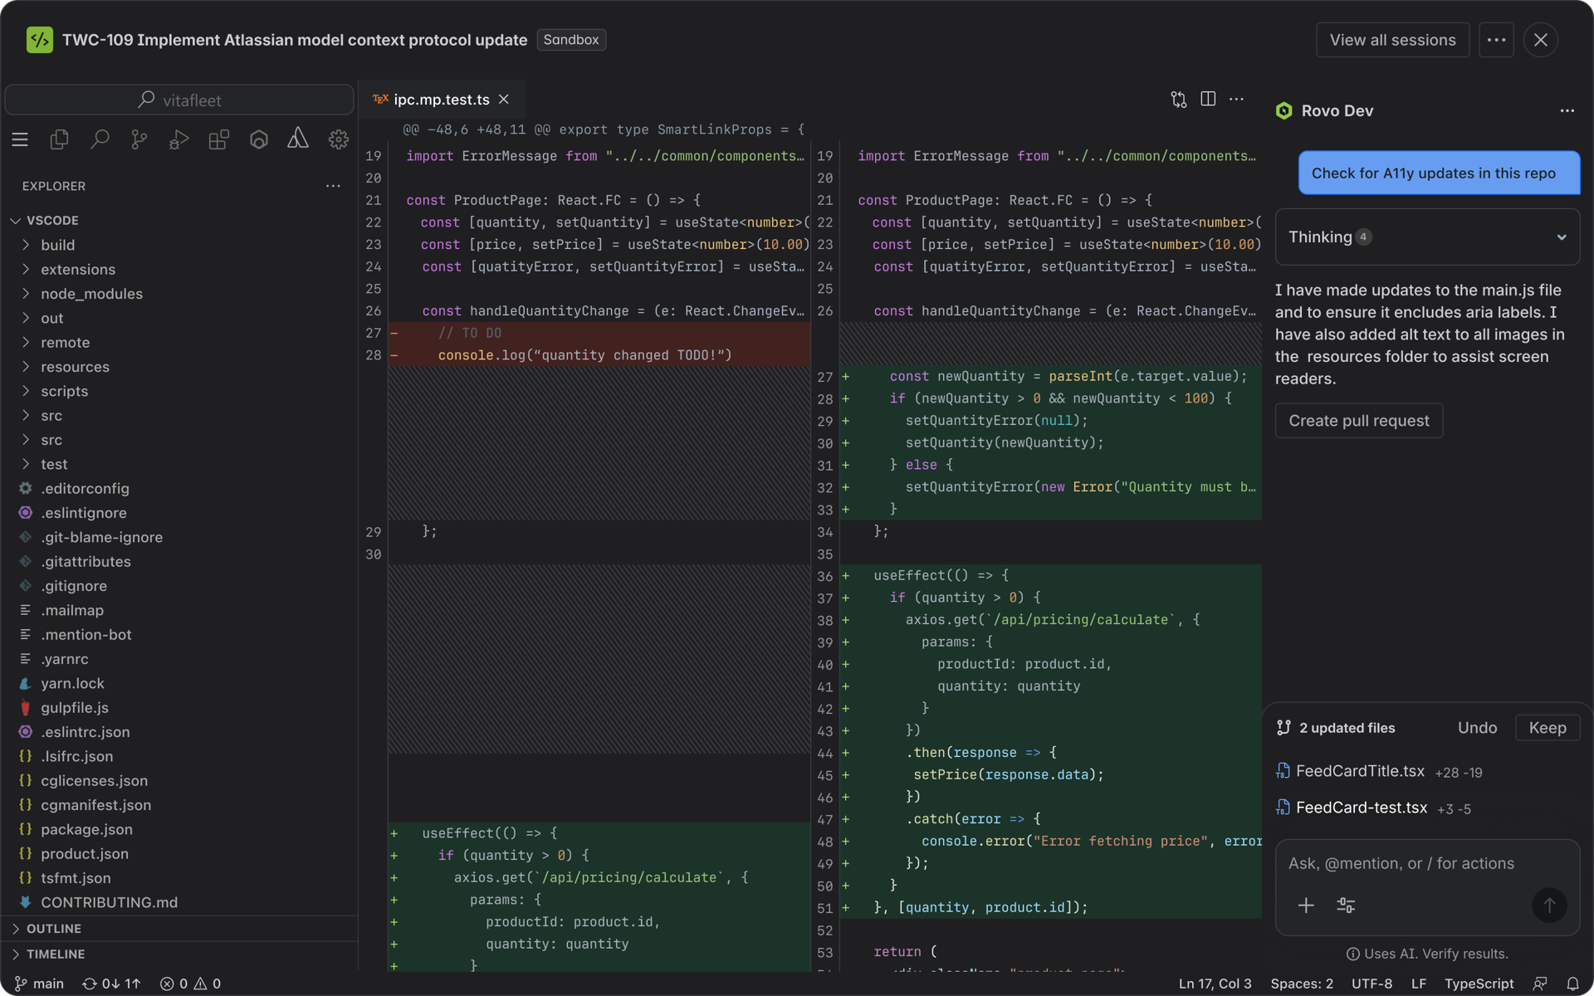
Task: Open the Run and Debug view
Action: click(x=178, y=139)
